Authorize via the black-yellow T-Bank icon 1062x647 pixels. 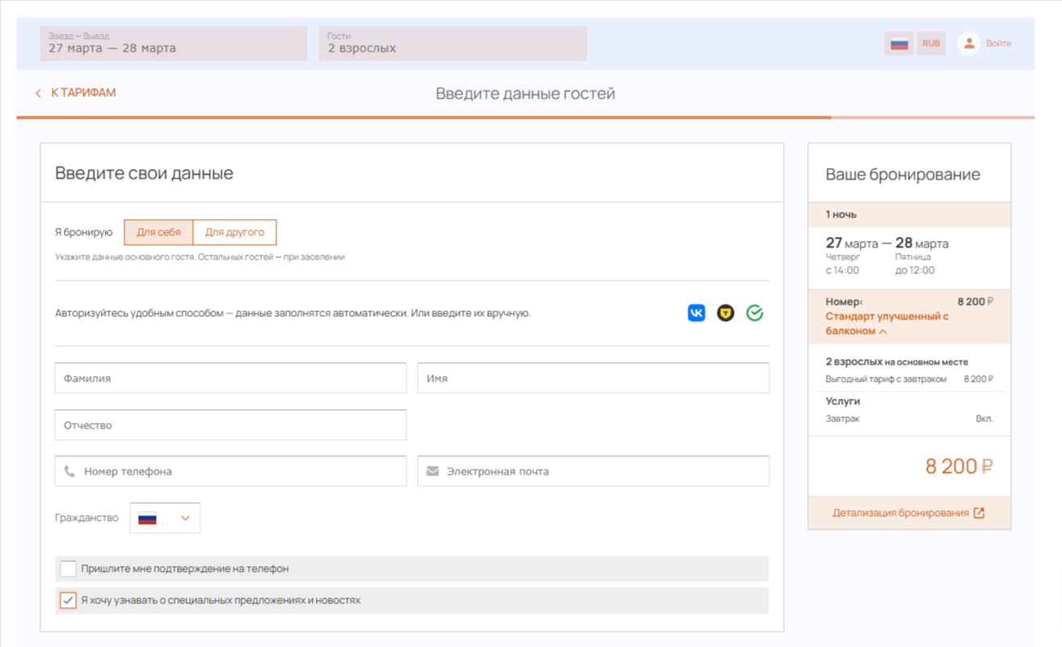725,313
